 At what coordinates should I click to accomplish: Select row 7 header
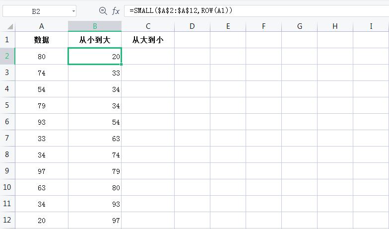tap(7, 138)
